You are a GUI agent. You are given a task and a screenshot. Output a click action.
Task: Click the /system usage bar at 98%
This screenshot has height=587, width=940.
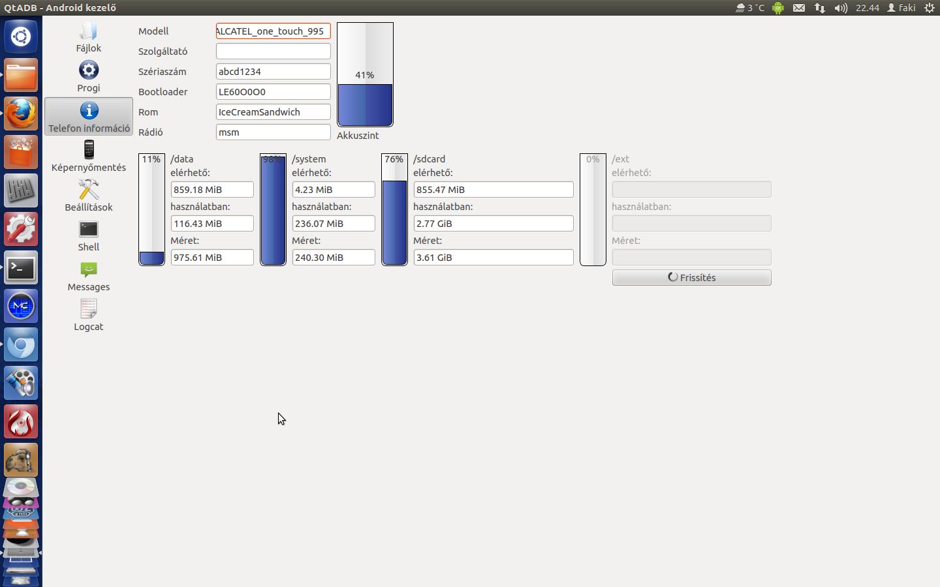273,209
